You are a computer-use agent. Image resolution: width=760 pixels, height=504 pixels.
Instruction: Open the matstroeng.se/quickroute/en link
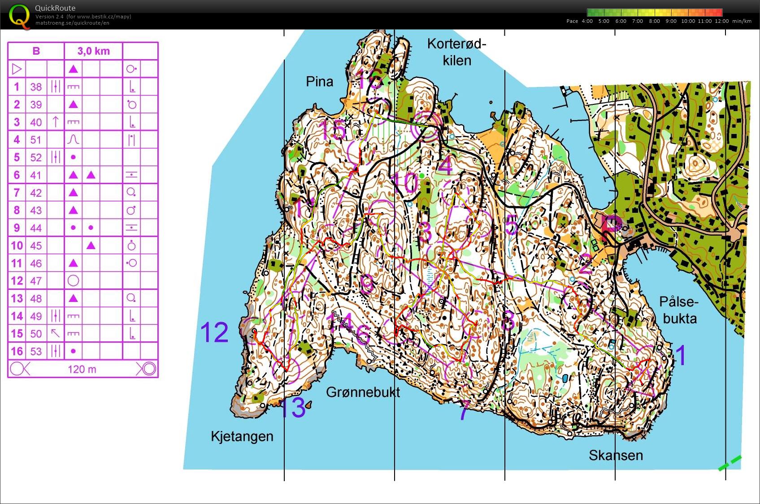pos(72,23)
